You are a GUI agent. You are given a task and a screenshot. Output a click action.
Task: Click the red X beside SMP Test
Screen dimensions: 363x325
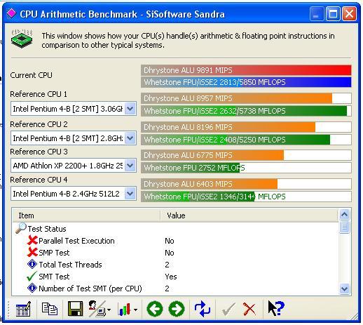(x=32, y=252)
